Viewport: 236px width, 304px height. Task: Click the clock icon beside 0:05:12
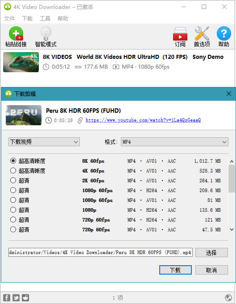click(46, 67)
